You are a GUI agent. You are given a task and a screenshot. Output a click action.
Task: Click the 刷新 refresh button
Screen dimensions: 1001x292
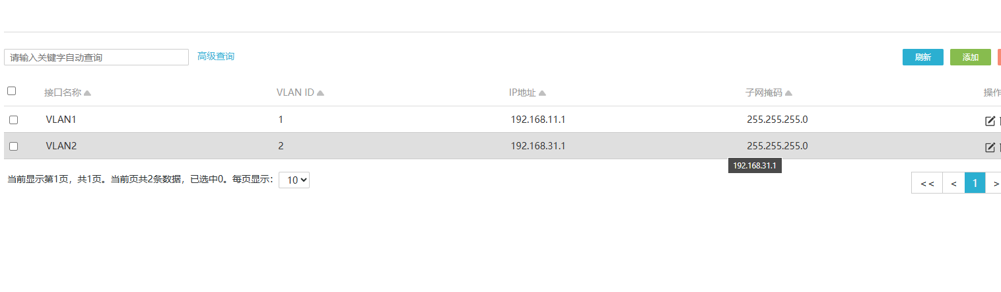coord(922,57)
